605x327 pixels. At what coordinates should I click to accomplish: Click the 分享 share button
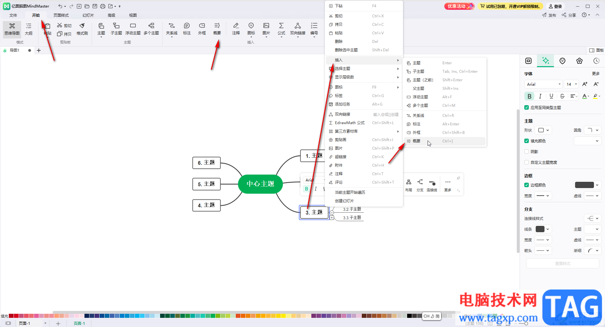tap(569, 15)
